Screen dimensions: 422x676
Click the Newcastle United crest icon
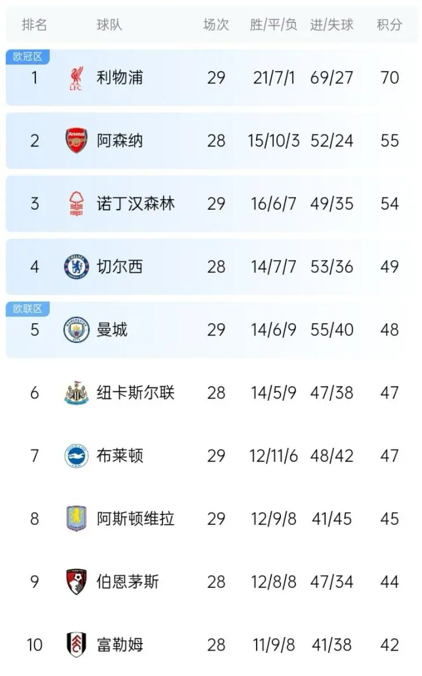tap(76, 393)
